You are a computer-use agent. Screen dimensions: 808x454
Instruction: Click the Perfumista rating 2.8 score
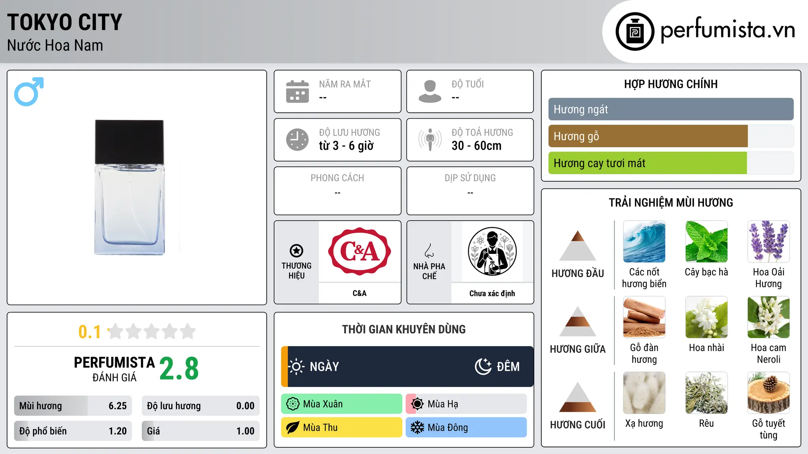(179, 369)
